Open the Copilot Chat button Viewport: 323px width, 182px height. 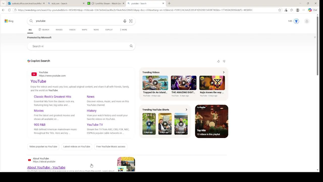(313, 10)
